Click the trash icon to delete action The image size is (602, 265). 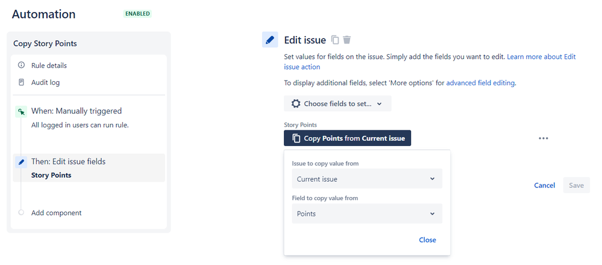[x=347, y=40]
